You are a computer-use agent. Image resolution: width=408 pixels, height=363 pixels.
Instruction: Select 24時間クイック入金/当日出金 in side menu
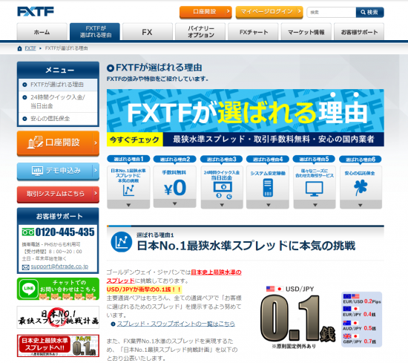pyautogui.click(x=58, y=102)
